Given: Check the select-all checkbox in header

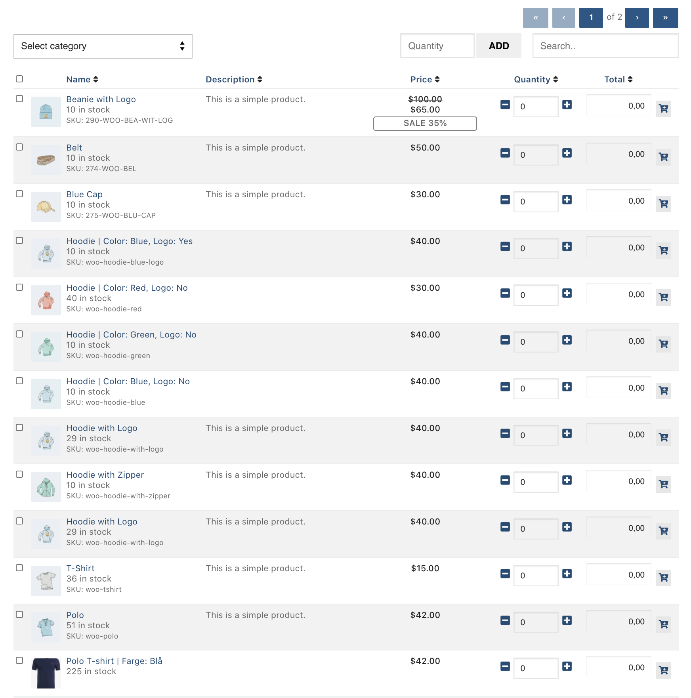Looking at the screenshot, I should (x=19, y=79).
